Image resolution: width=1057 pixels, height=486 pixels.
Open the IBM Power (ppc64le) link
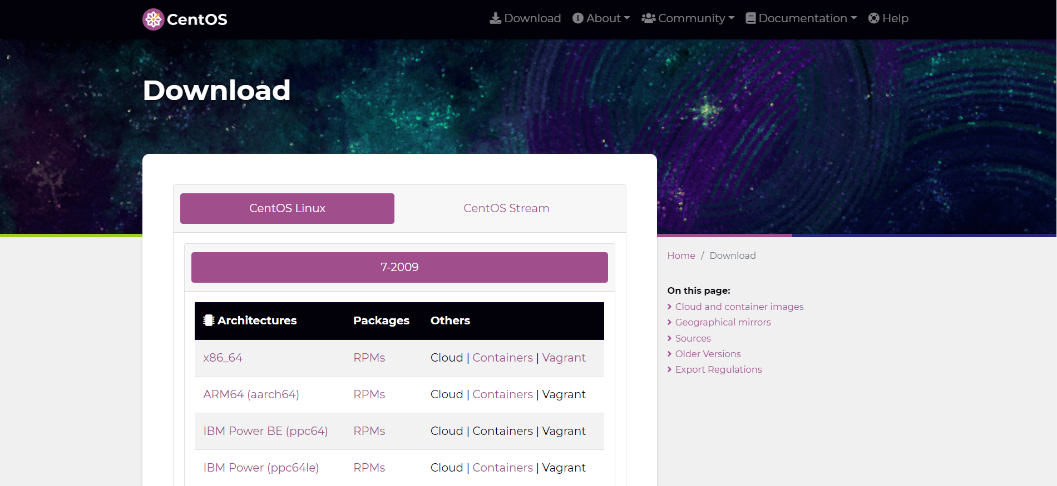click(261, 468)
